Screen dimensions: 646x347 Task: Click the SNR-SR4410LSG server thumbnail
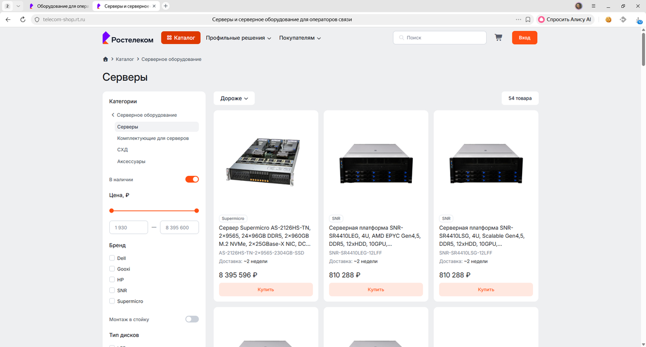[486, 163]
